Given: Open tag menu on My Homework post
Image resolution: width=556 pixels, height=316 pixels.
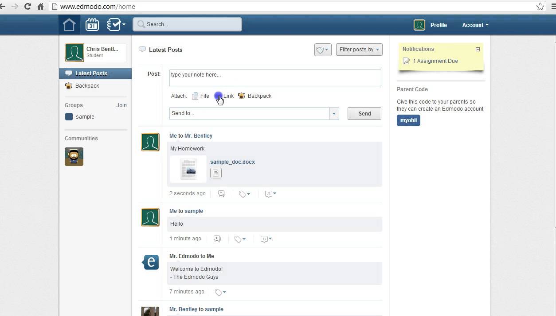Looking at the screenshot, I should (x=244, y=194).
